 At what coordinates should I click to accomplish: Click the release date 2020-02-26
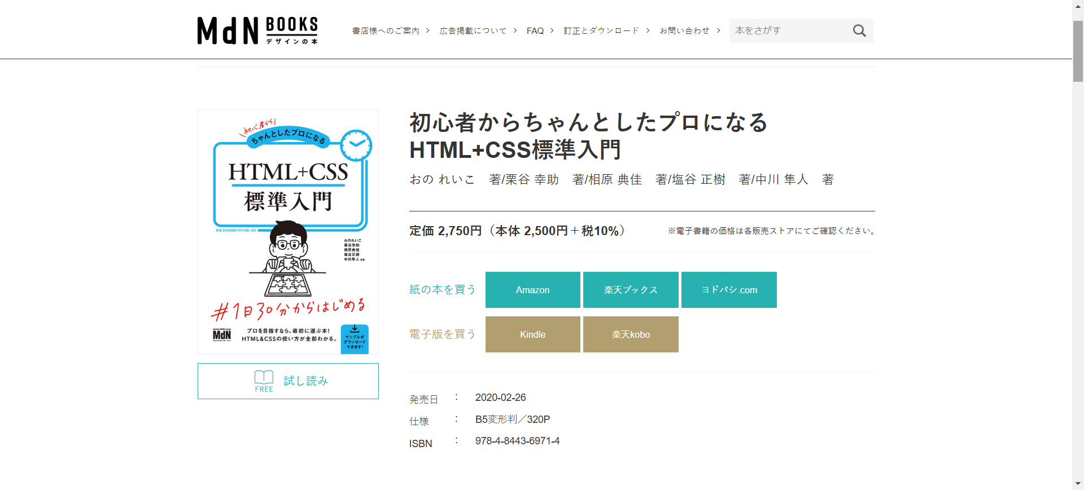(500, 398)
